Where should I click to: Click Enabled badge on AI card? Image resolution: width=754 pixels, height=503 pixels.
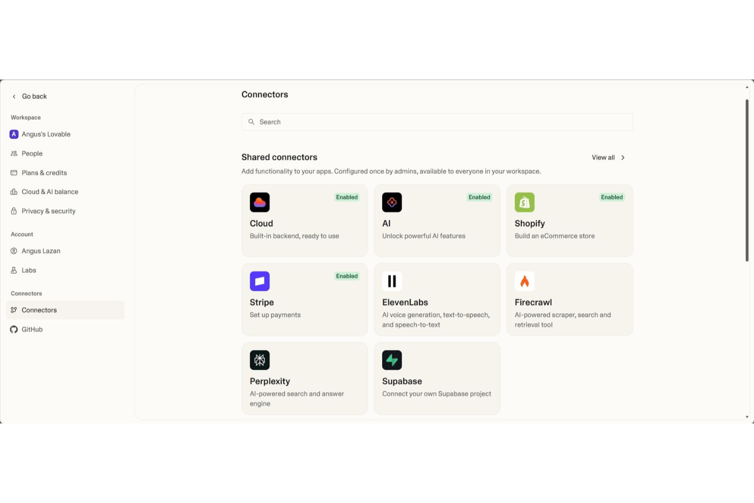(x=479, y=197)
